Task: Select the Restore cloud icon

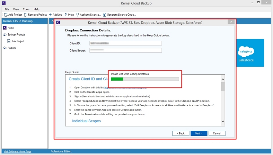Action: coord(5,48)
